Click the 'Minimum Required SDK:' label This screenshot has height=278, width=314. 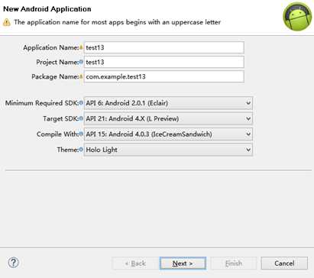42,103
